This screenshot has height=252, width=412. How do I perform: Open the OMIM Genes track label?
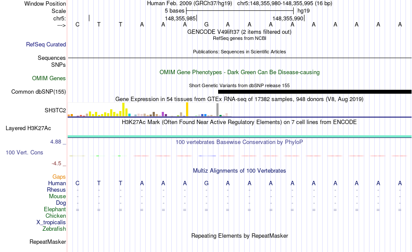coord(49,79)
